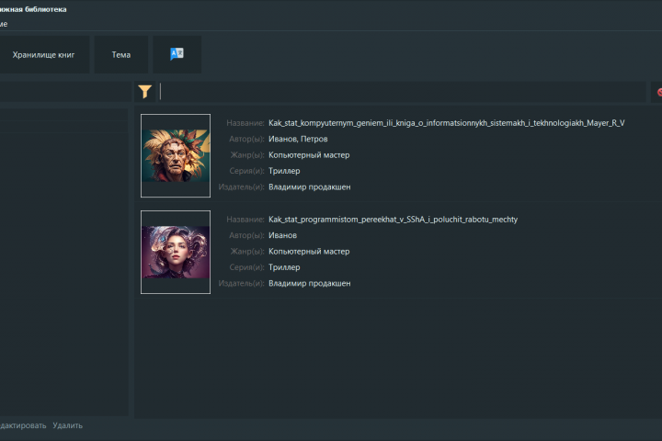Click second book's genre Копьютерный мастер
662x441 pixels.
309,252
